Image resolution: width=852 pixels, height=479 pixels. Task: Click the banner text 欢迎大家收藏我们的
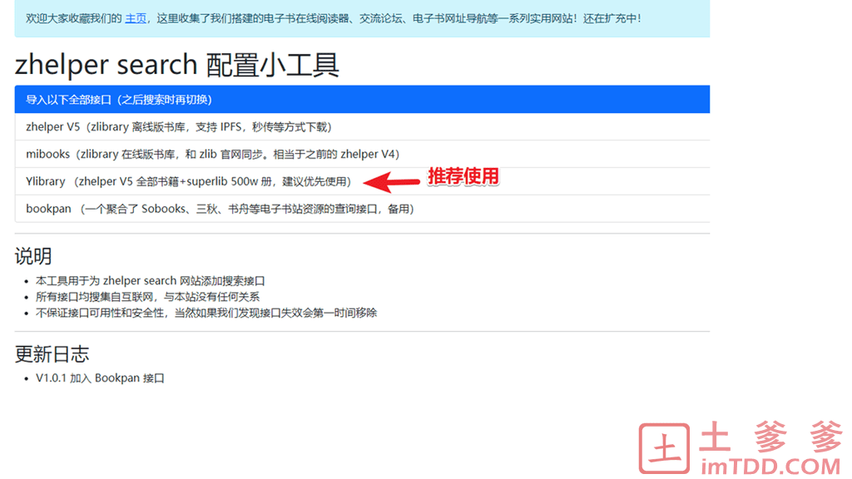74,18
